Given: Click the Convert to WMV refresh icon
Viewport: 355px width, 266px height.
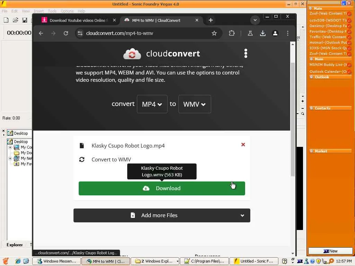Looking at the screenshot, I should 82,159.
